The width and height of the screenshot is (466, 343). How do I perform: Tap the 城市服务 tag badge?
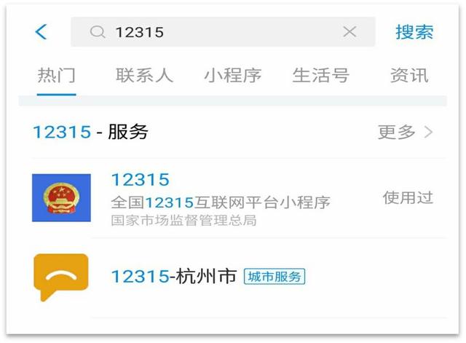click(275, 277)
